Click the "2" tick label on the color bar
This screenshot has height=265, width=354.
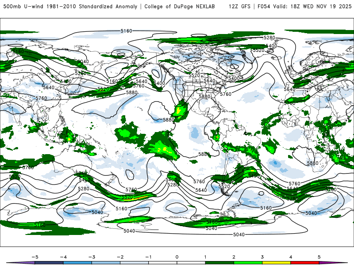point(234,257)
